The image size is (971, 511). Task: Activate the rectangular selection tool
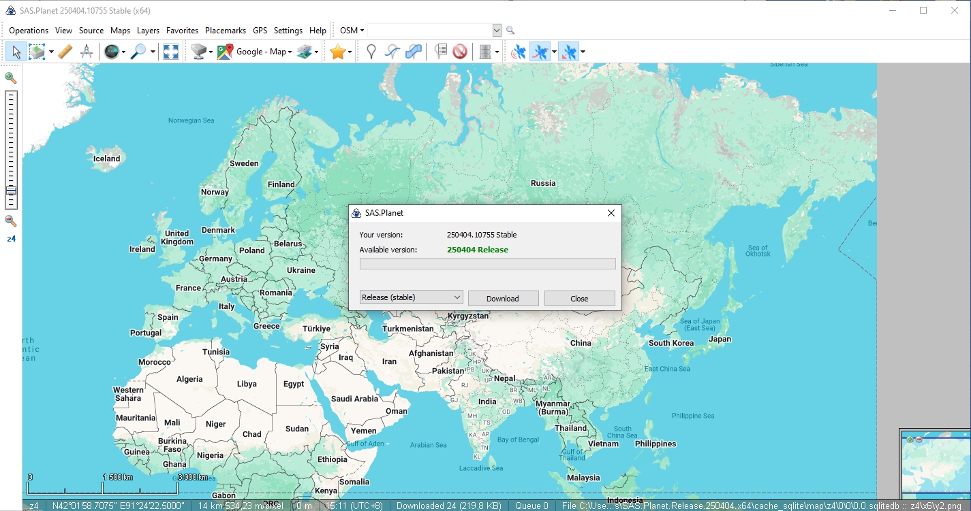(35, 51)
